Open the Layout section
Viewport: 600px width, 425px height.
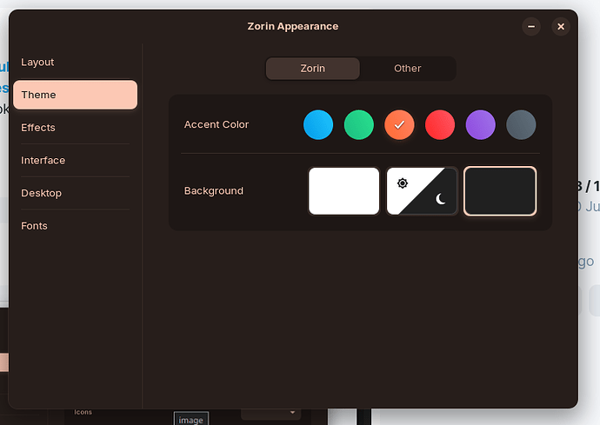(x=75, y=62)
